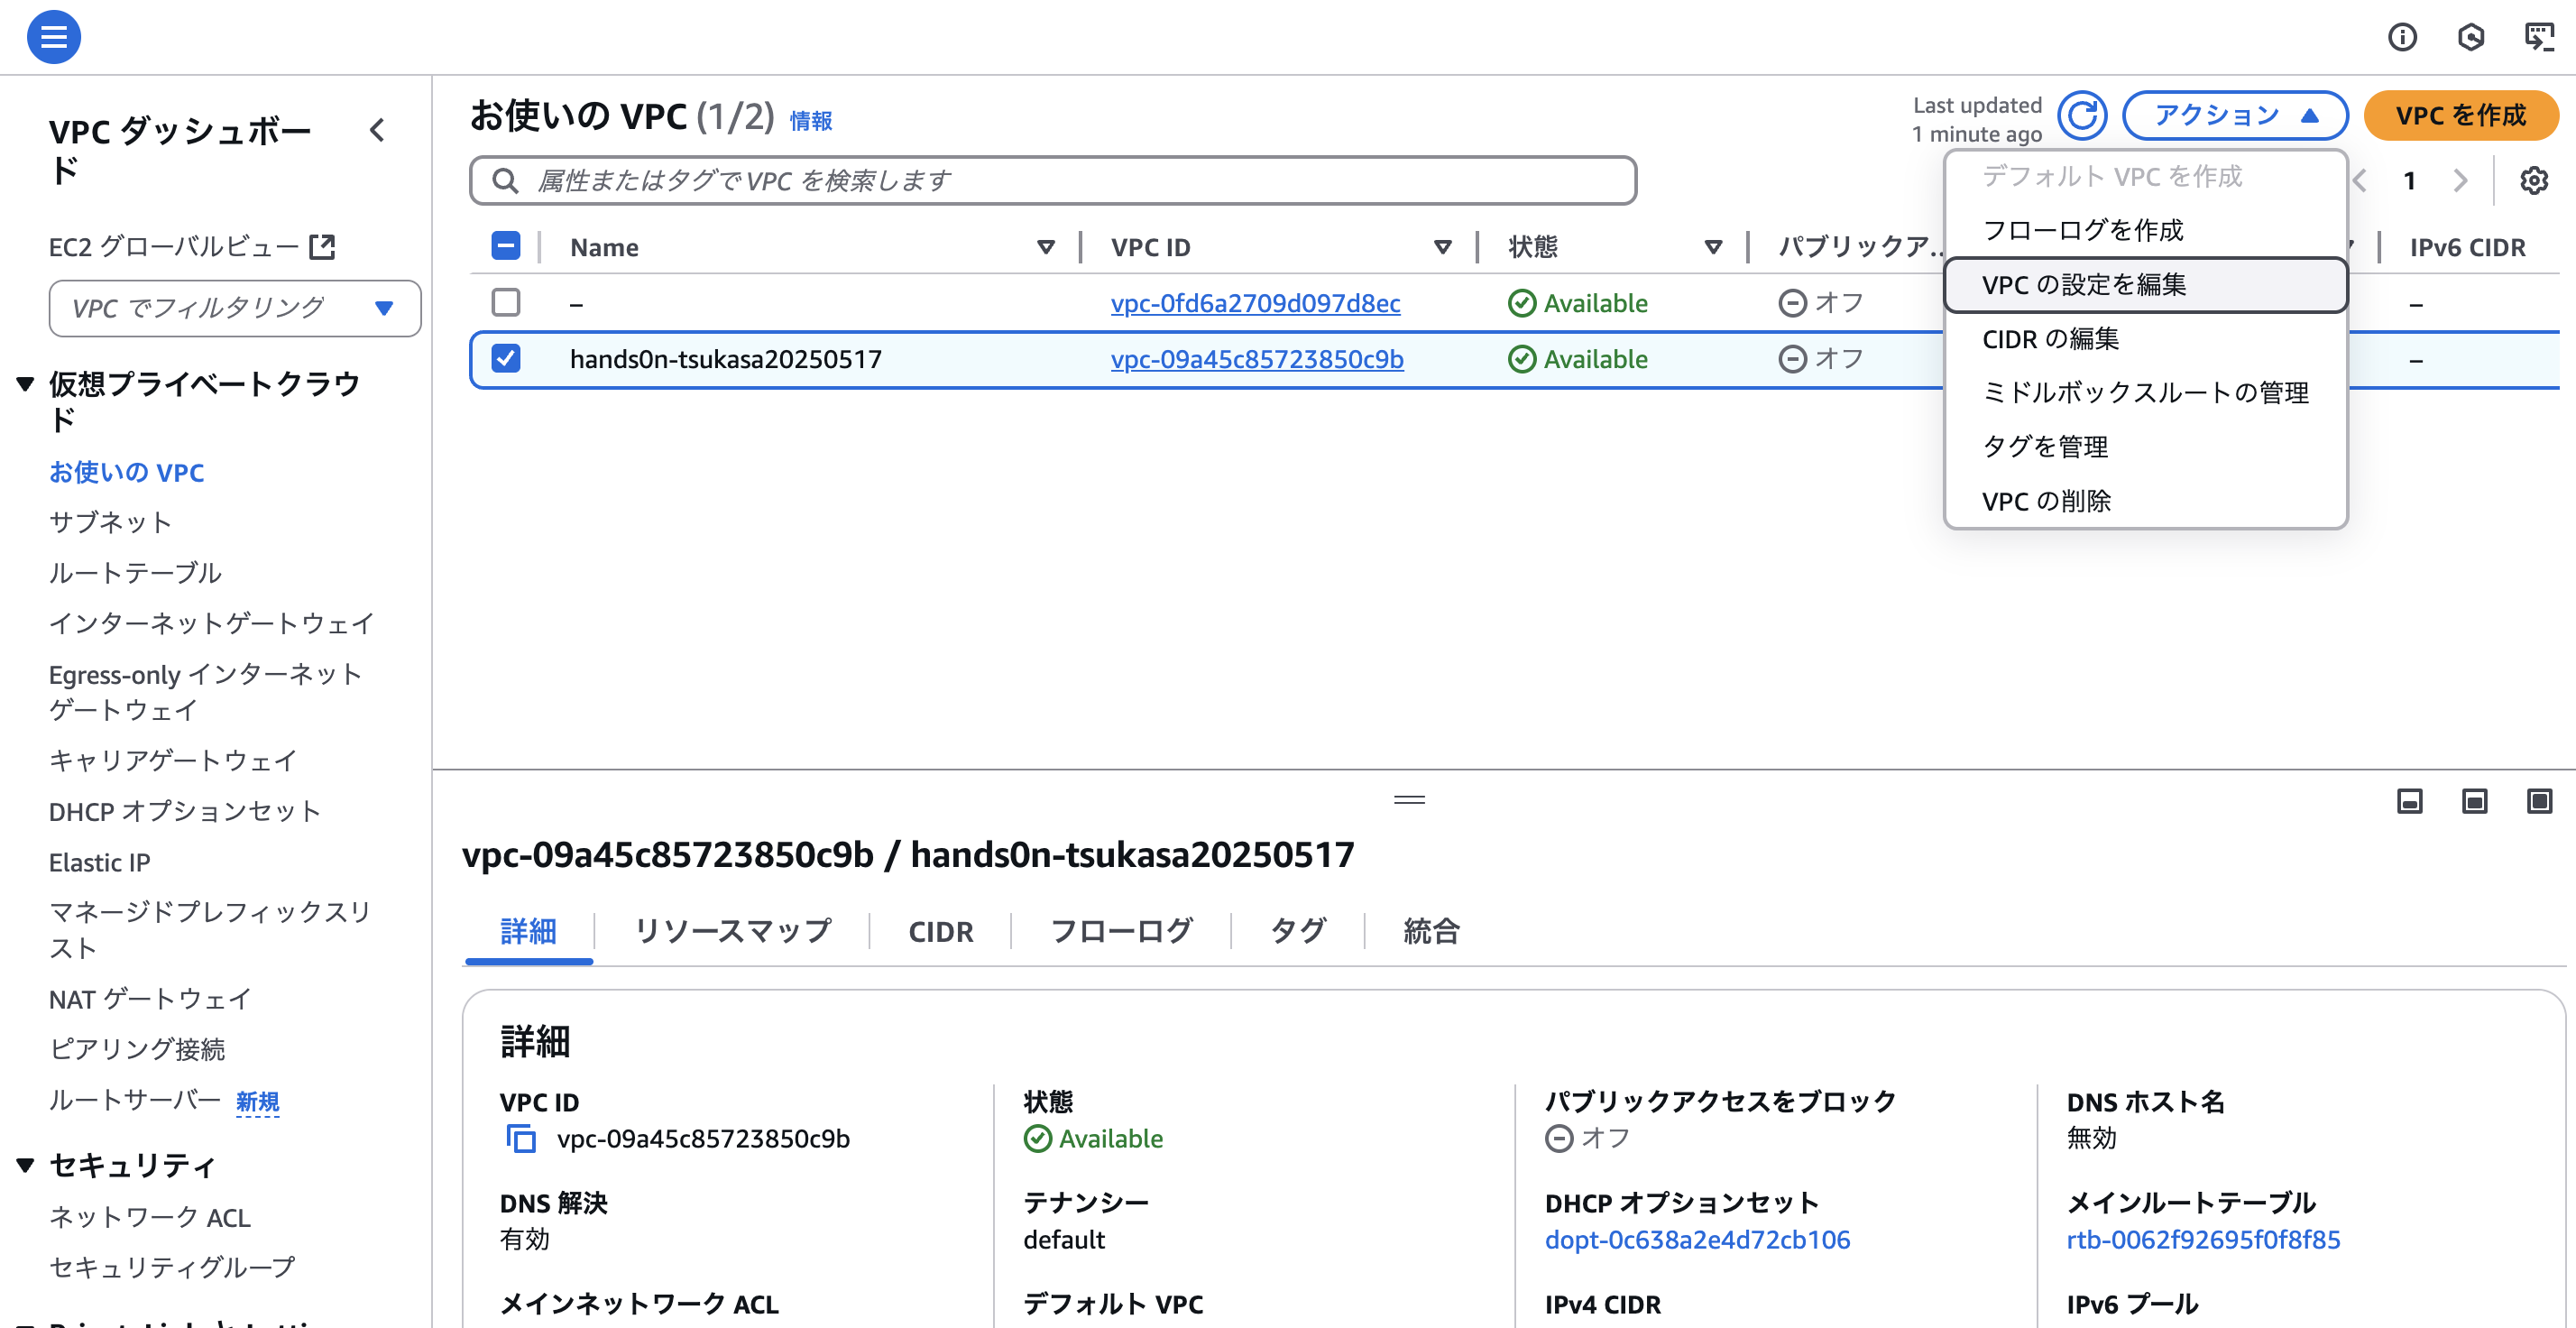
Task: Check the unnamed VPC row checkbox
Action: 506,302
